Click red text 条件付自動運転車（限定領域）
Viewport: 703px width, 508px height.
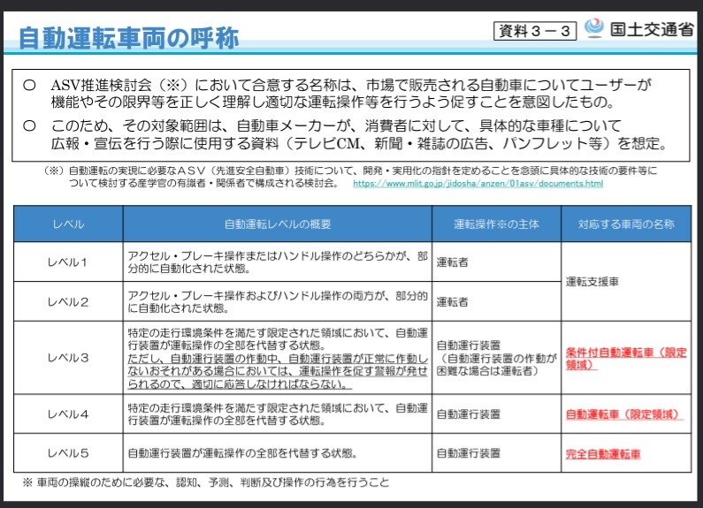click(x=626, y=359)
